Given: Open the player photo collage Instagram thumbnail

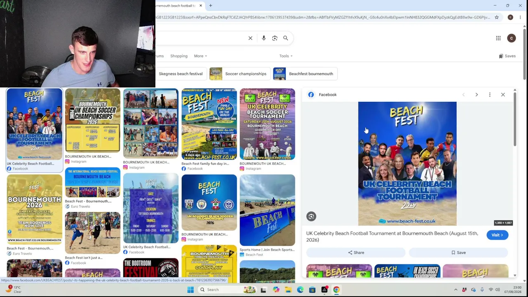Looking at the screenshot, I should [151, 123].
